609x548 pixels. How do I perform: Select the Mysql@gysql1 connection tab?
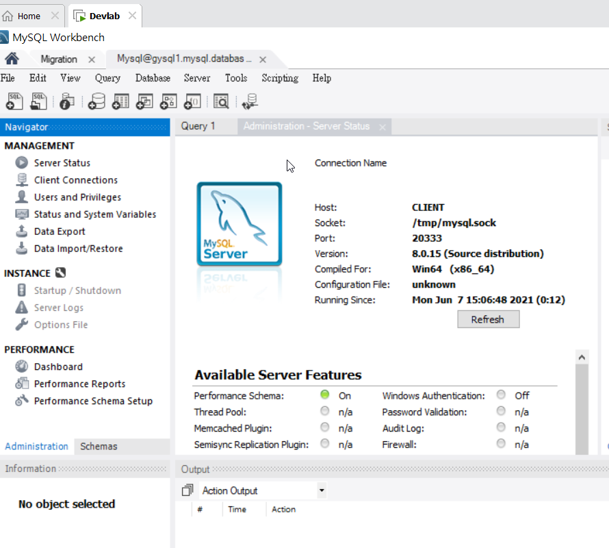pos(185,59)
